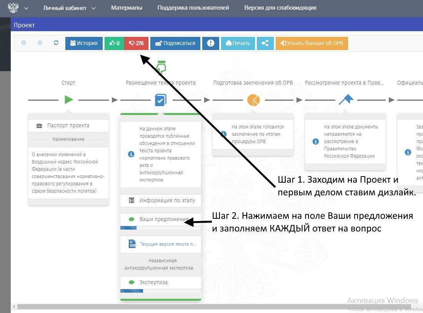The height and width of the screenshot is (313, 423).
Task: Select the document stage icon on timeline
Action: point(160,100)
